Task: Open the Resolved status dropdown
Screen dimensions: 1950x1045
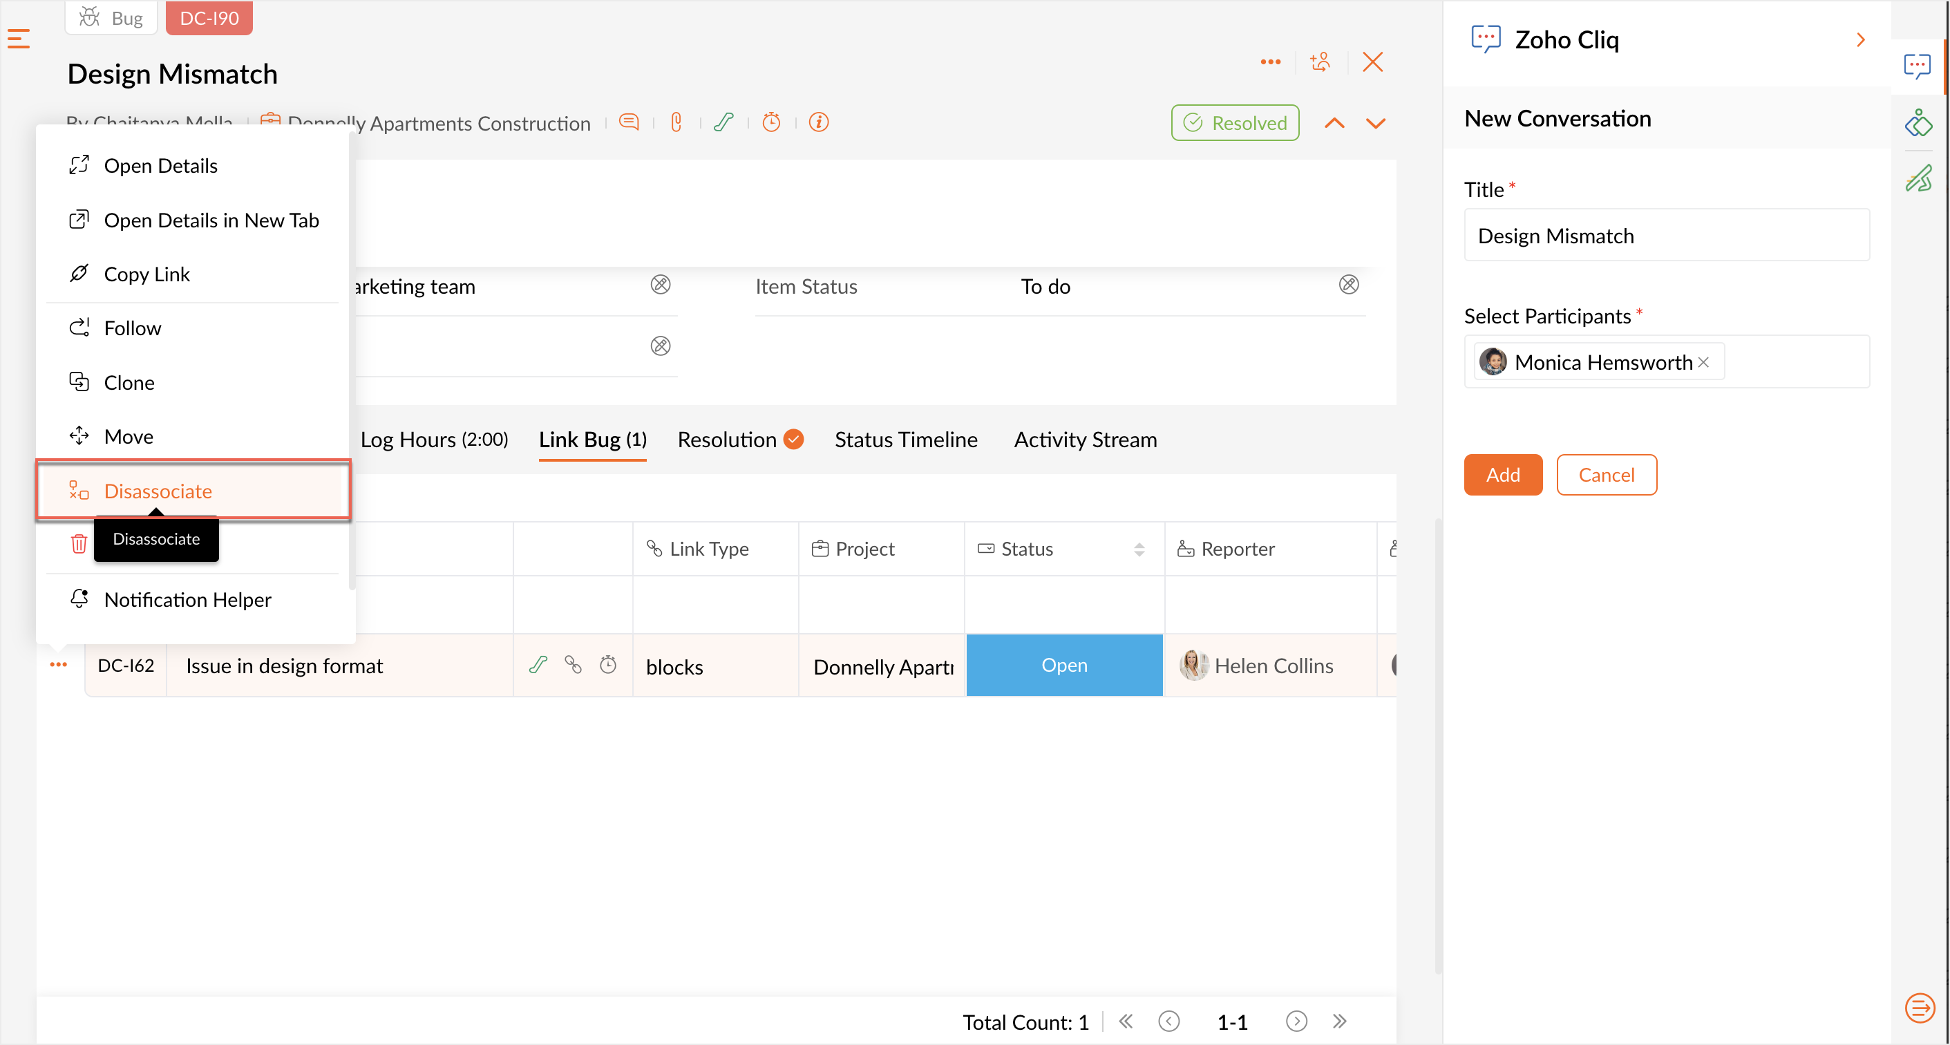Action: coord(1235,122)
